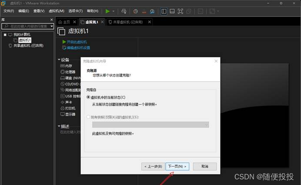Viewport: 301px width, 185px height.
Task: Close the 虚拟机1 tab
Action: pos(102,22)
